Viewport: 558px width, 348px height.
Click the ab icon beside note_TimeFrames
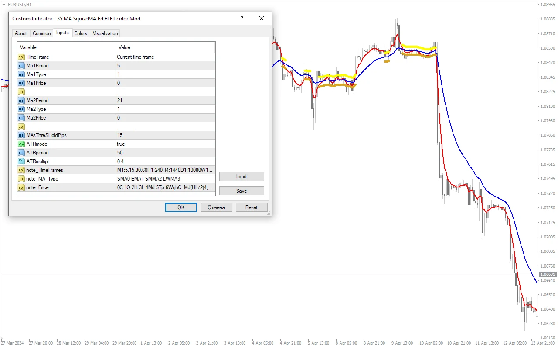21,170
